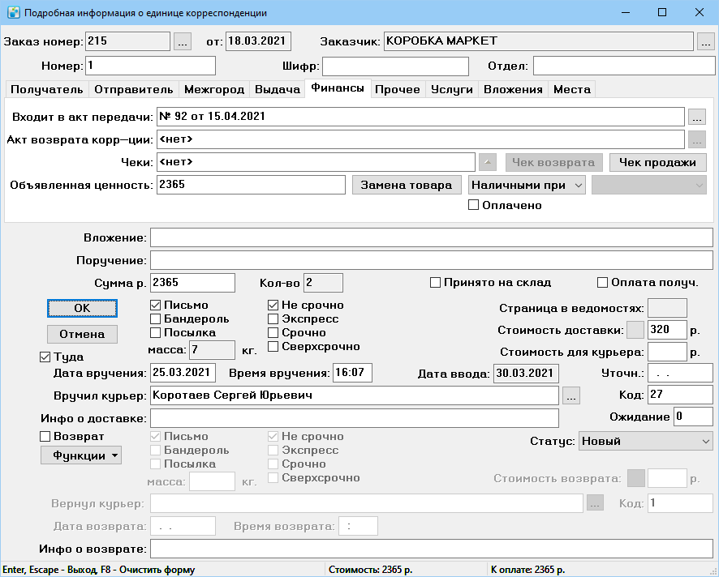Click the enabled Код field showing 27

pos(680,395)
